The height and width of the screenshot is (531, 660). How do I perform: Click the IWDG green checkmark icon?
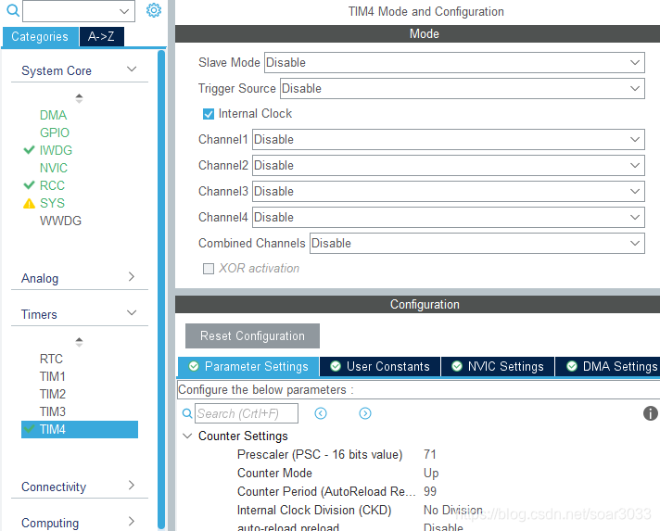[x=29, y=150]
